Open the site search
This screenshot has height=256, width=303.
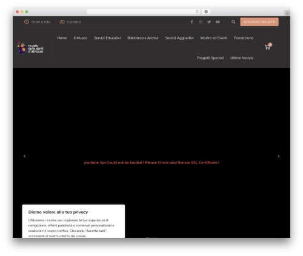[233, 22]
